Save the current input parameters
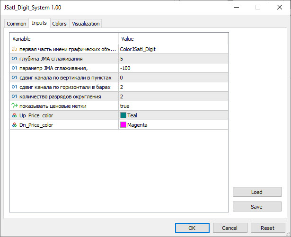The height and width of the screenshot is (237, 291). point(257,207)
